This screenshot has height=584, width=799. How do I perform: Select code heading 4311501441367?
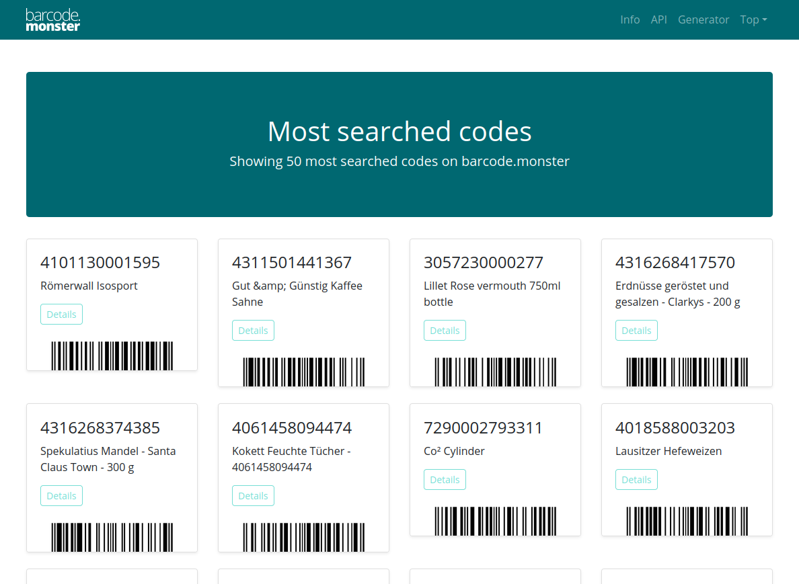[292, 263]
